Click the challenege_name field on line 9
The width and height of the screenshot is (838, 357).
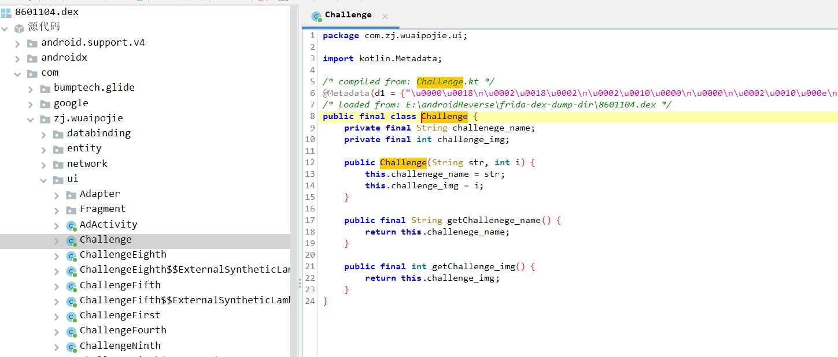(x=492, y=128)
